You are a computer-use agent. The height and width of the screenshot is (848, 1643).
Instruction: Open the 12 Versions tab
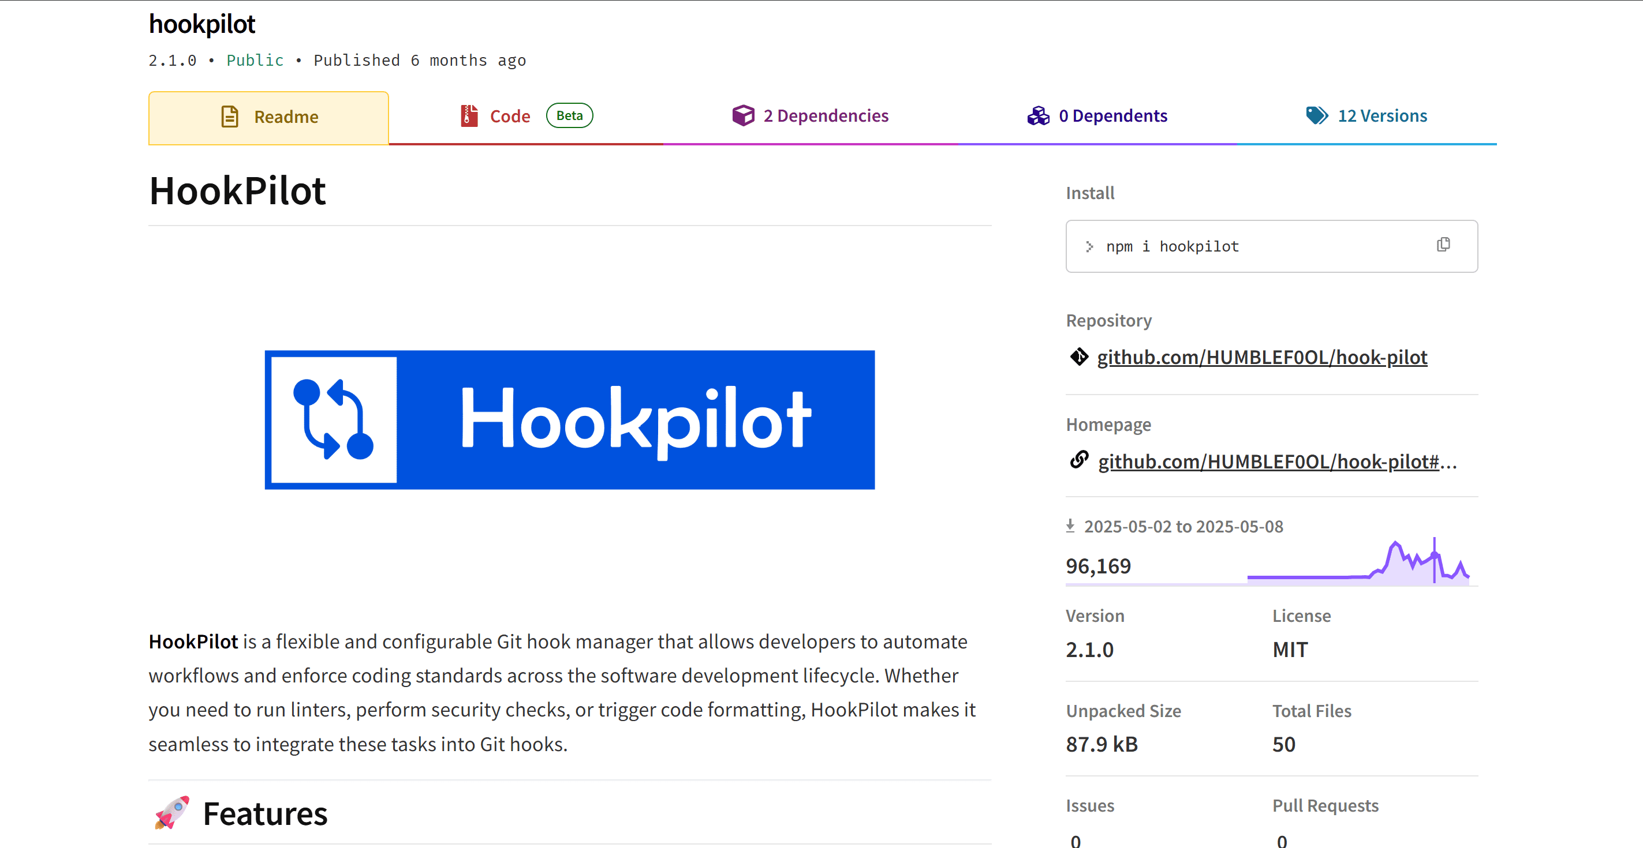[1383, 115]
